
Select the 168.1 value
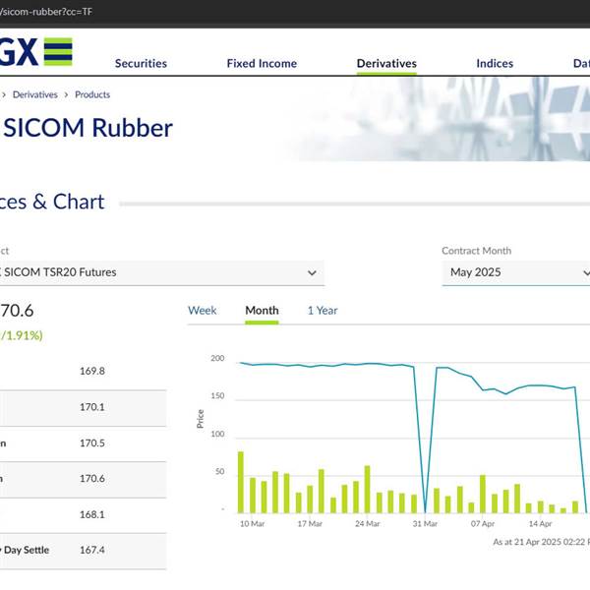click(x=92, y=514)
